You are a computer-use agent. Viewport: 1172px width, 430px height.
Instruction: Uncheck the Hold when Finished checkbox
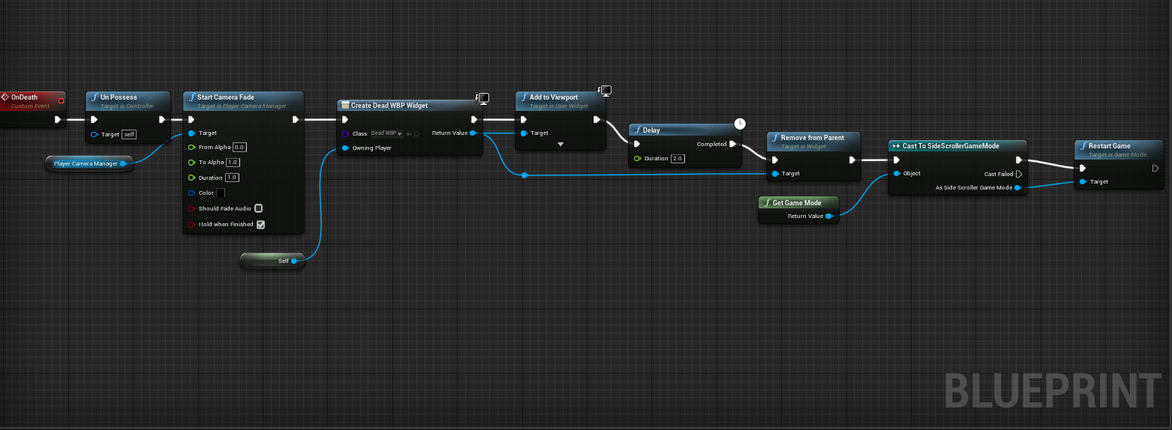tap(260, 224)
